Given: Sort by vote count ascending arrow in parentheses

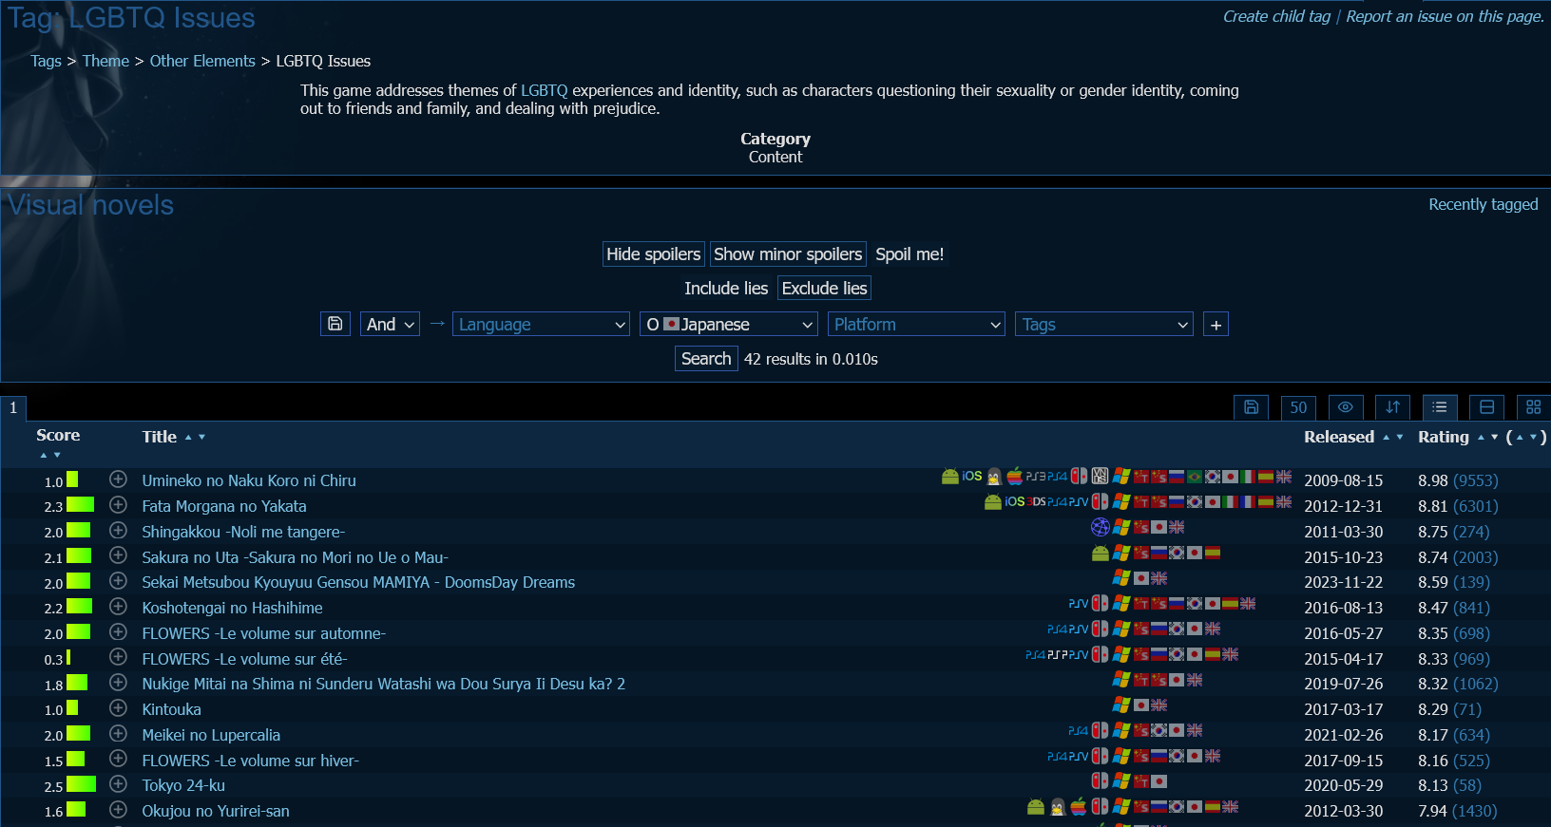Looking at the screenshot, I should [x=1519, y=437].
